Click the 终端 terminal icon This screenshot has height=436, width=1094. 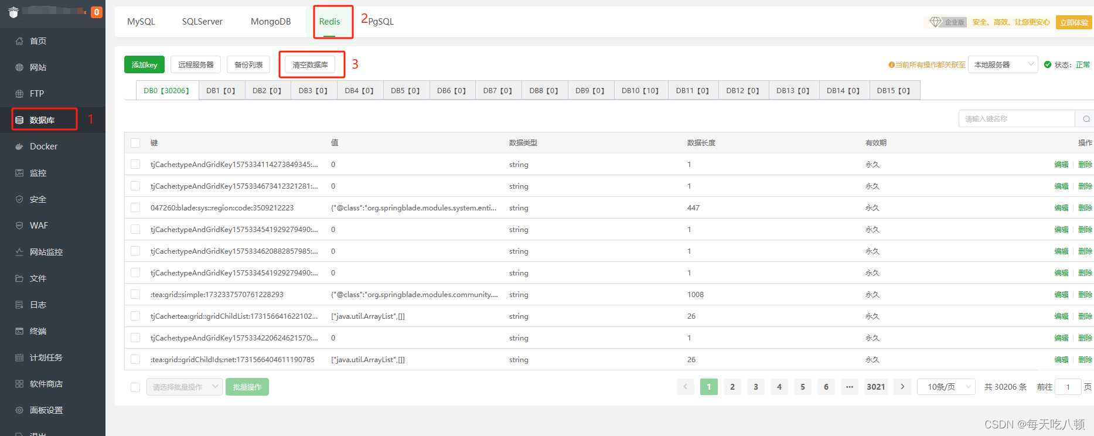coord(19,331)
